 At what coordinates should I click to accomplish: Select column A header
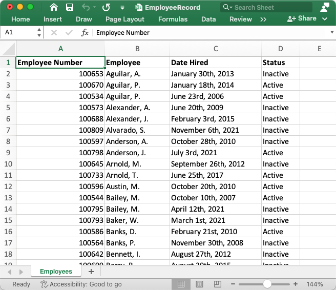[x=60, y=49]
